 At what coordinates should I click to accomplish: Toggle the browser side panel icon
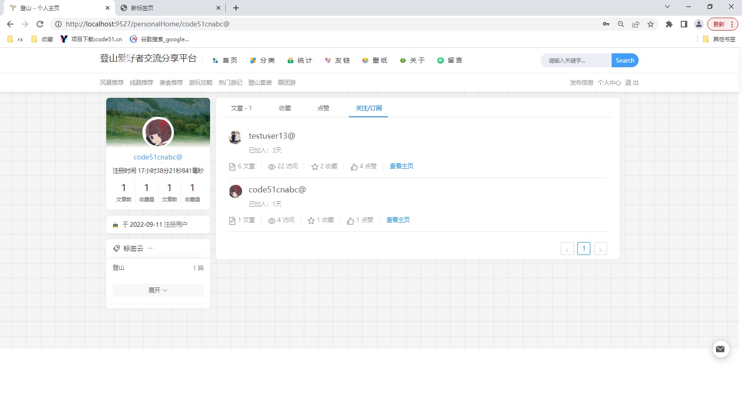684,24
